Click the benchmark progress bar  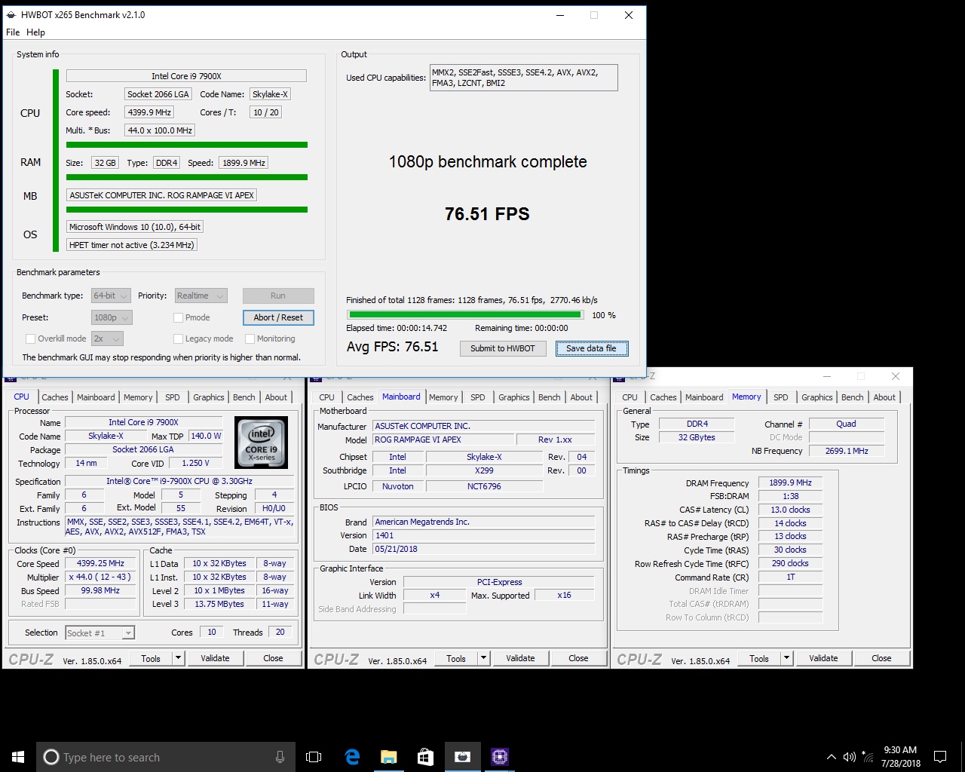coord(464,315)
